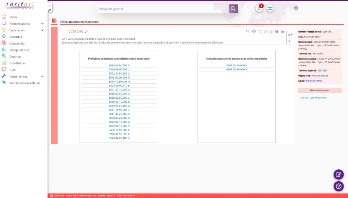
Task: Open the Jurisprudencia gavel icon
Action: tap(4, 50)
